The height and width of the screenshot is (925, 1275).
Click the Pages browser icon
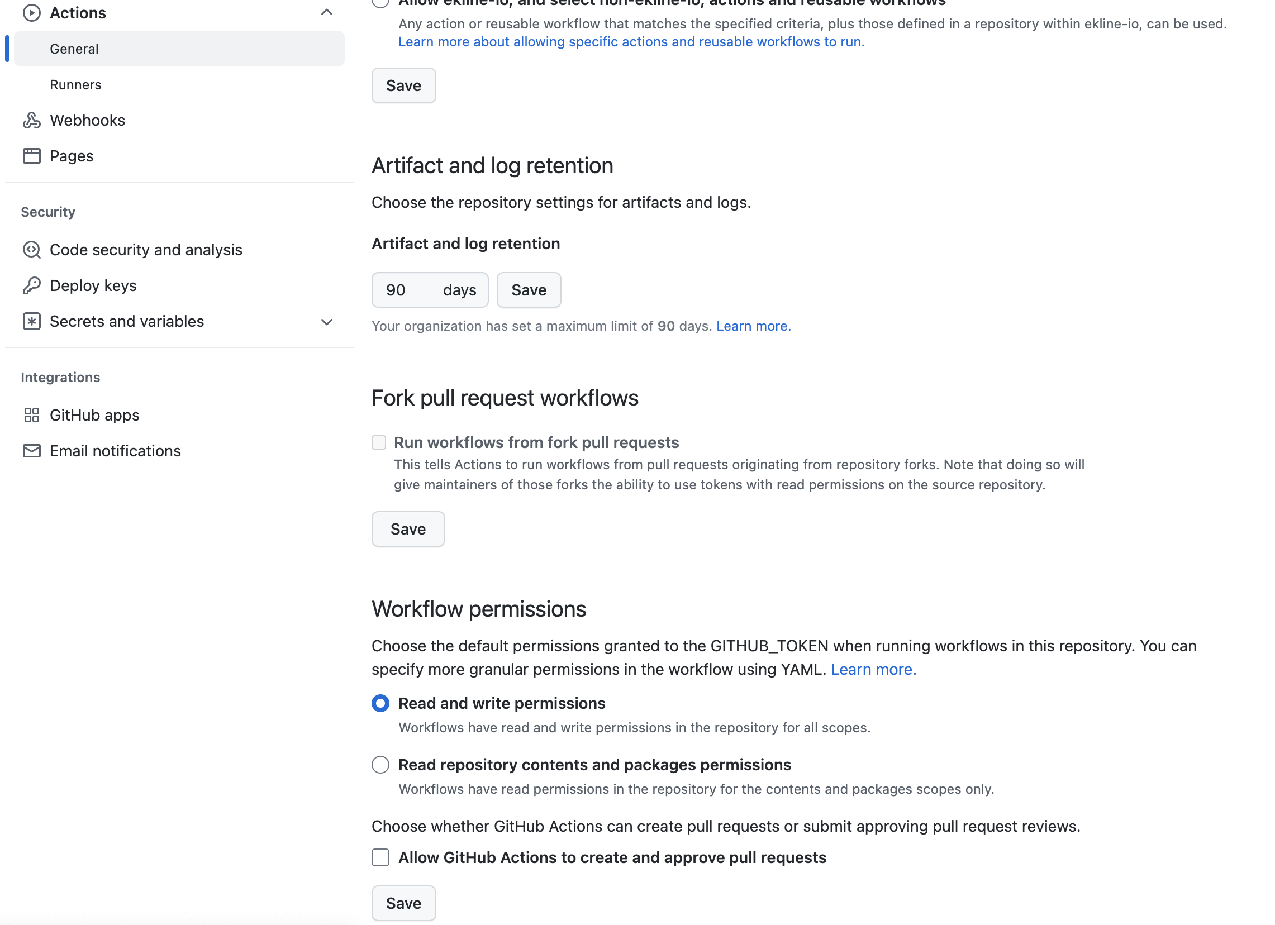click(x=31, y=156)
